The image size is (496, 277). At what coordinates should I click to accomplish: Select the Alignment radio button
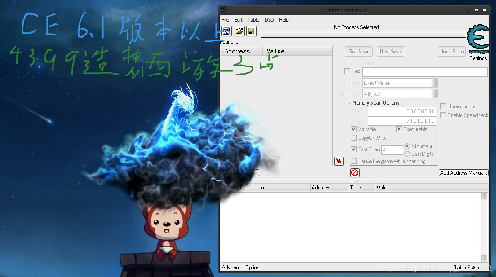pos(407,146)
